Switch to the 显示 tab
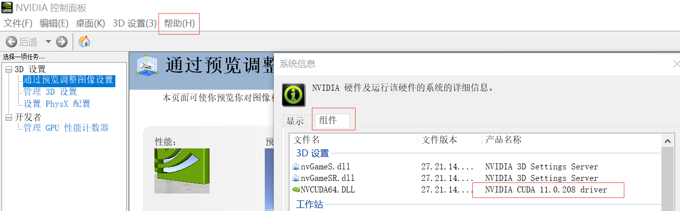Screen dimensions: 680x211 (295, 121)
